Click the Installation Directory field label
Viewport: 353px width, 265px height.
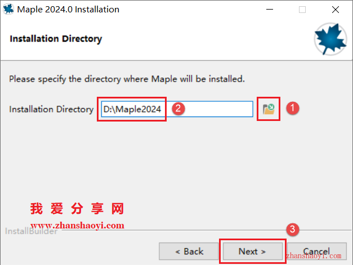click(x=51, y=109)
